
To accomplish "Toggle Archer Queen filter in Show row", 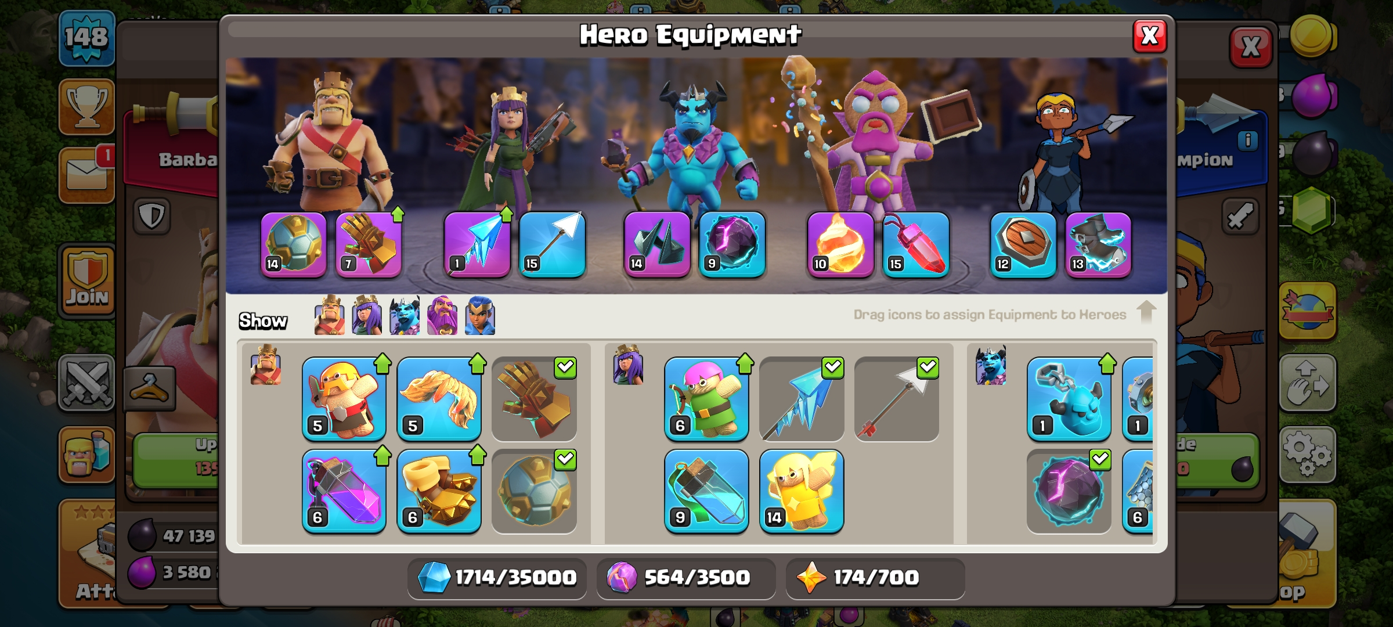I will tap(367, 315).
